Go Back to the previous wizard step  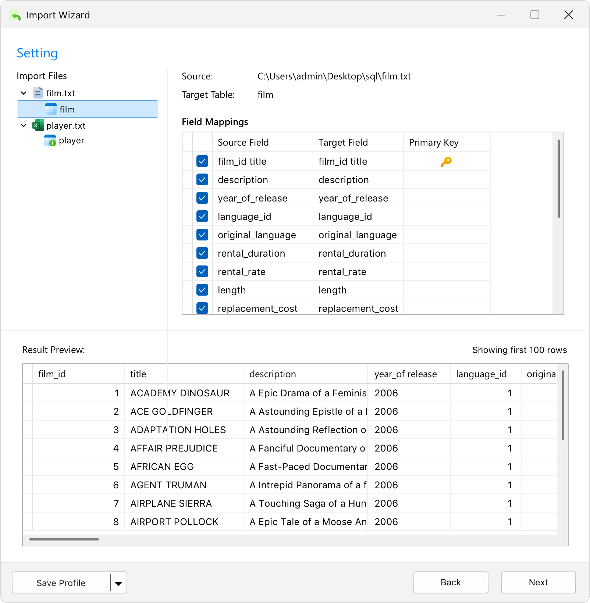pos(451,582)
